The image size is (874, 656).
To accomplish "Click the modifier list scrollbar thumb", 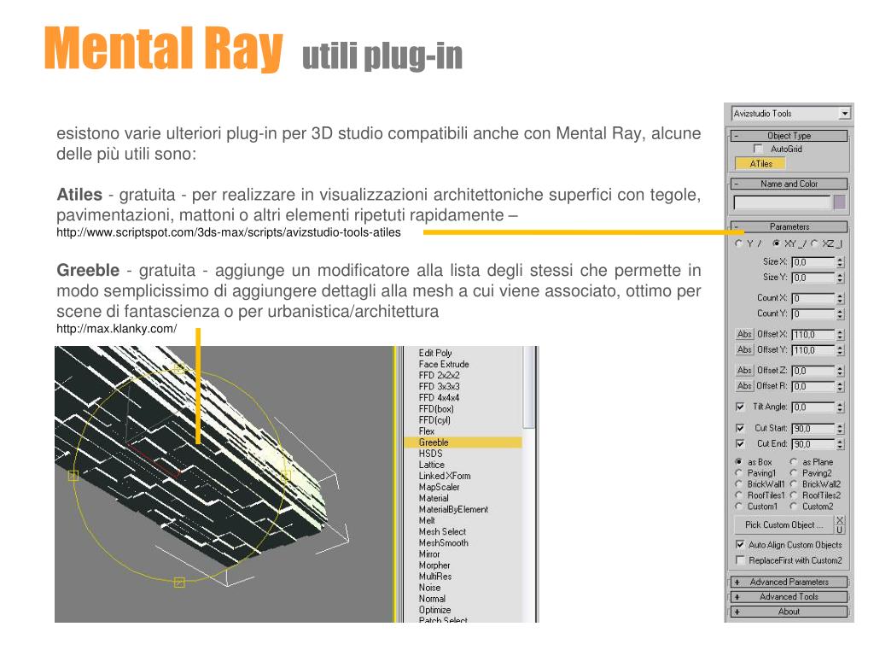I will pyautogui.click(x=529, y=387).
